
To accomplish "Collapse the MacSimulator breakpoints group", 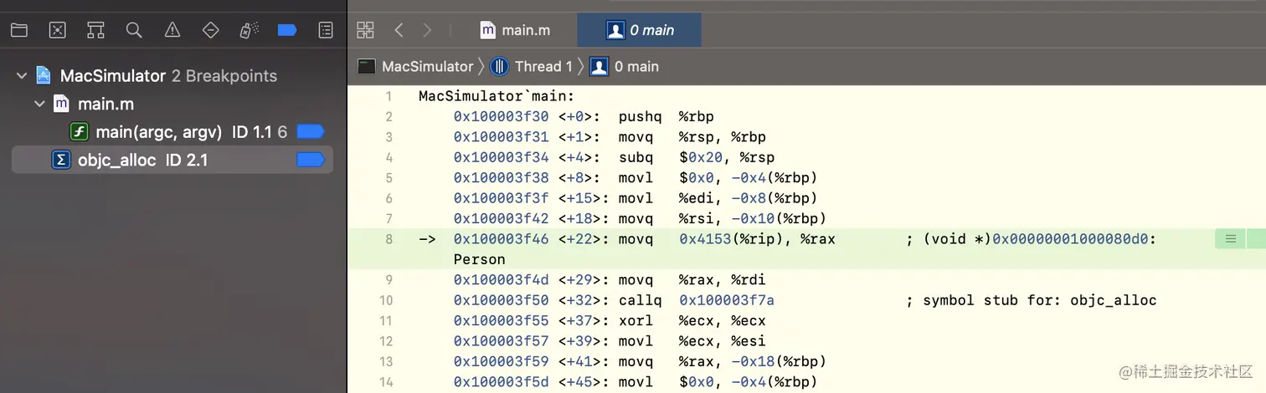I will 21,76.
